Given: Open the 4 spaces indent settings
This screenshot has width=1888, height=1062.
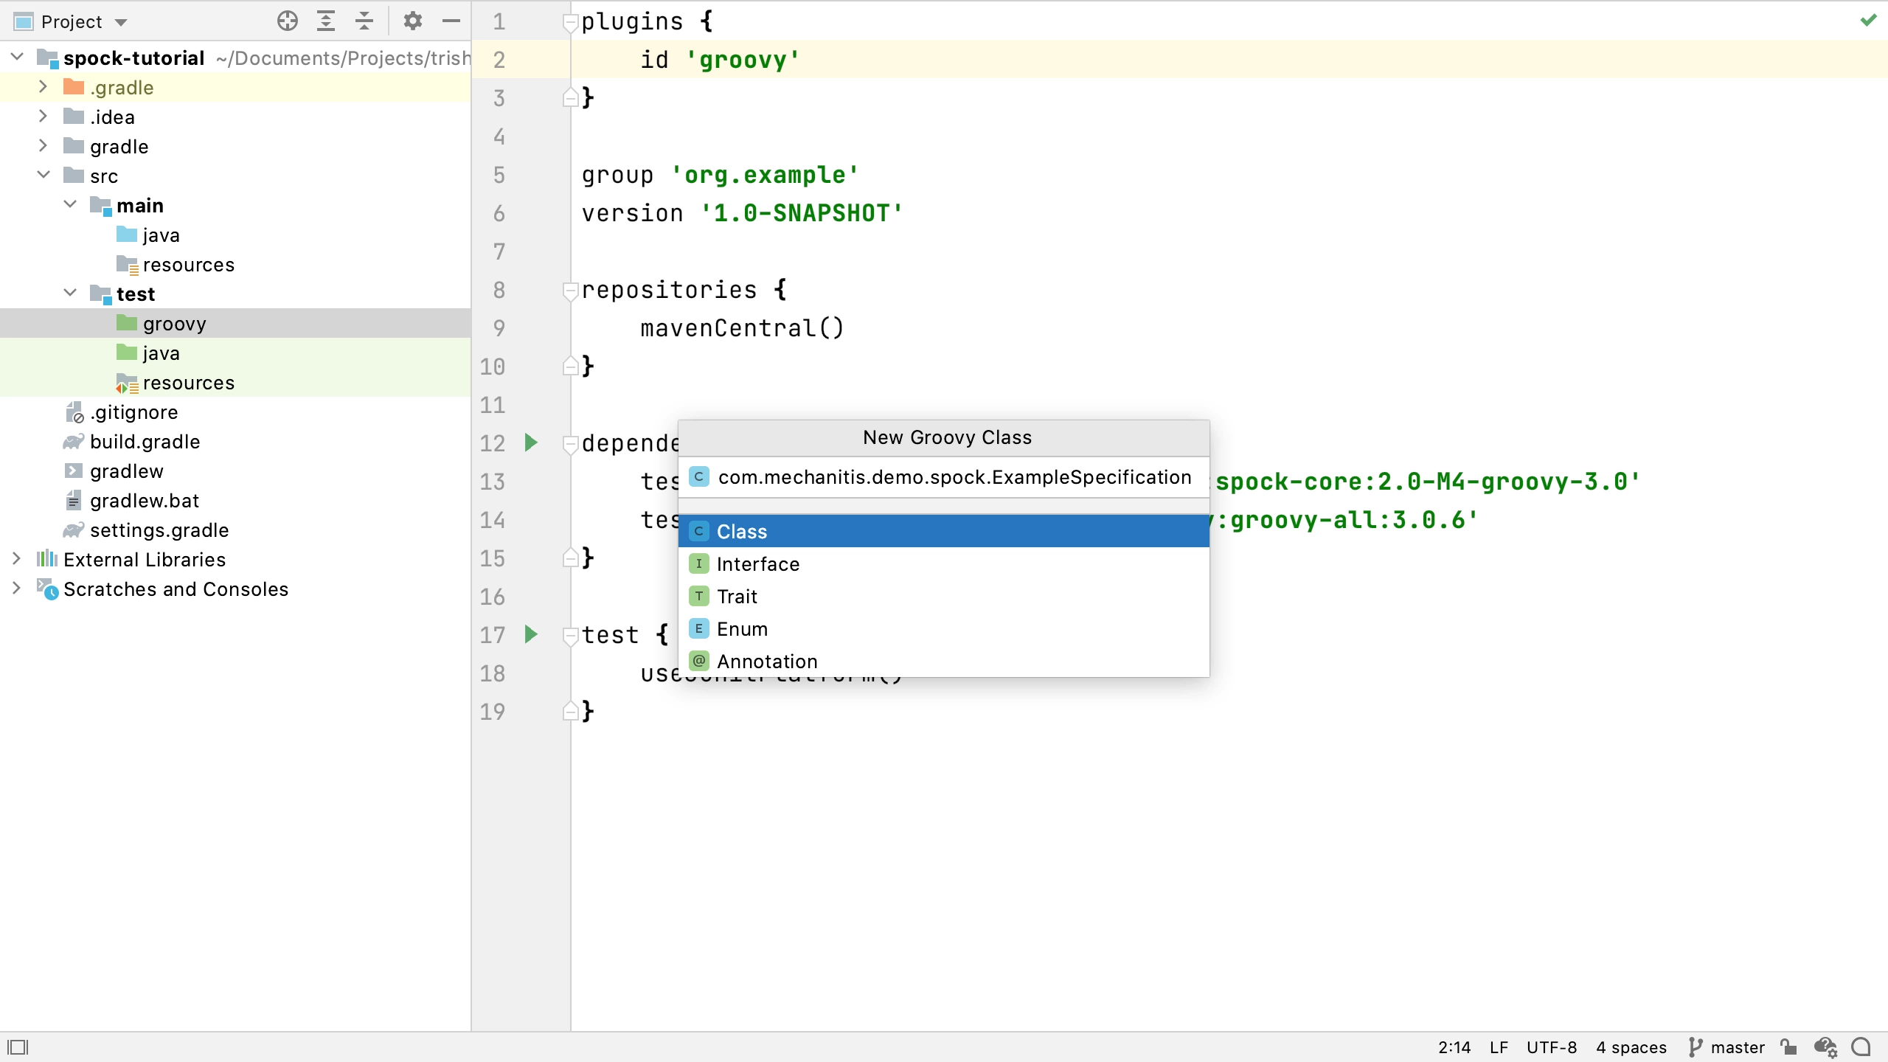Looking at the screenshot, I should coord(1631,1047).
